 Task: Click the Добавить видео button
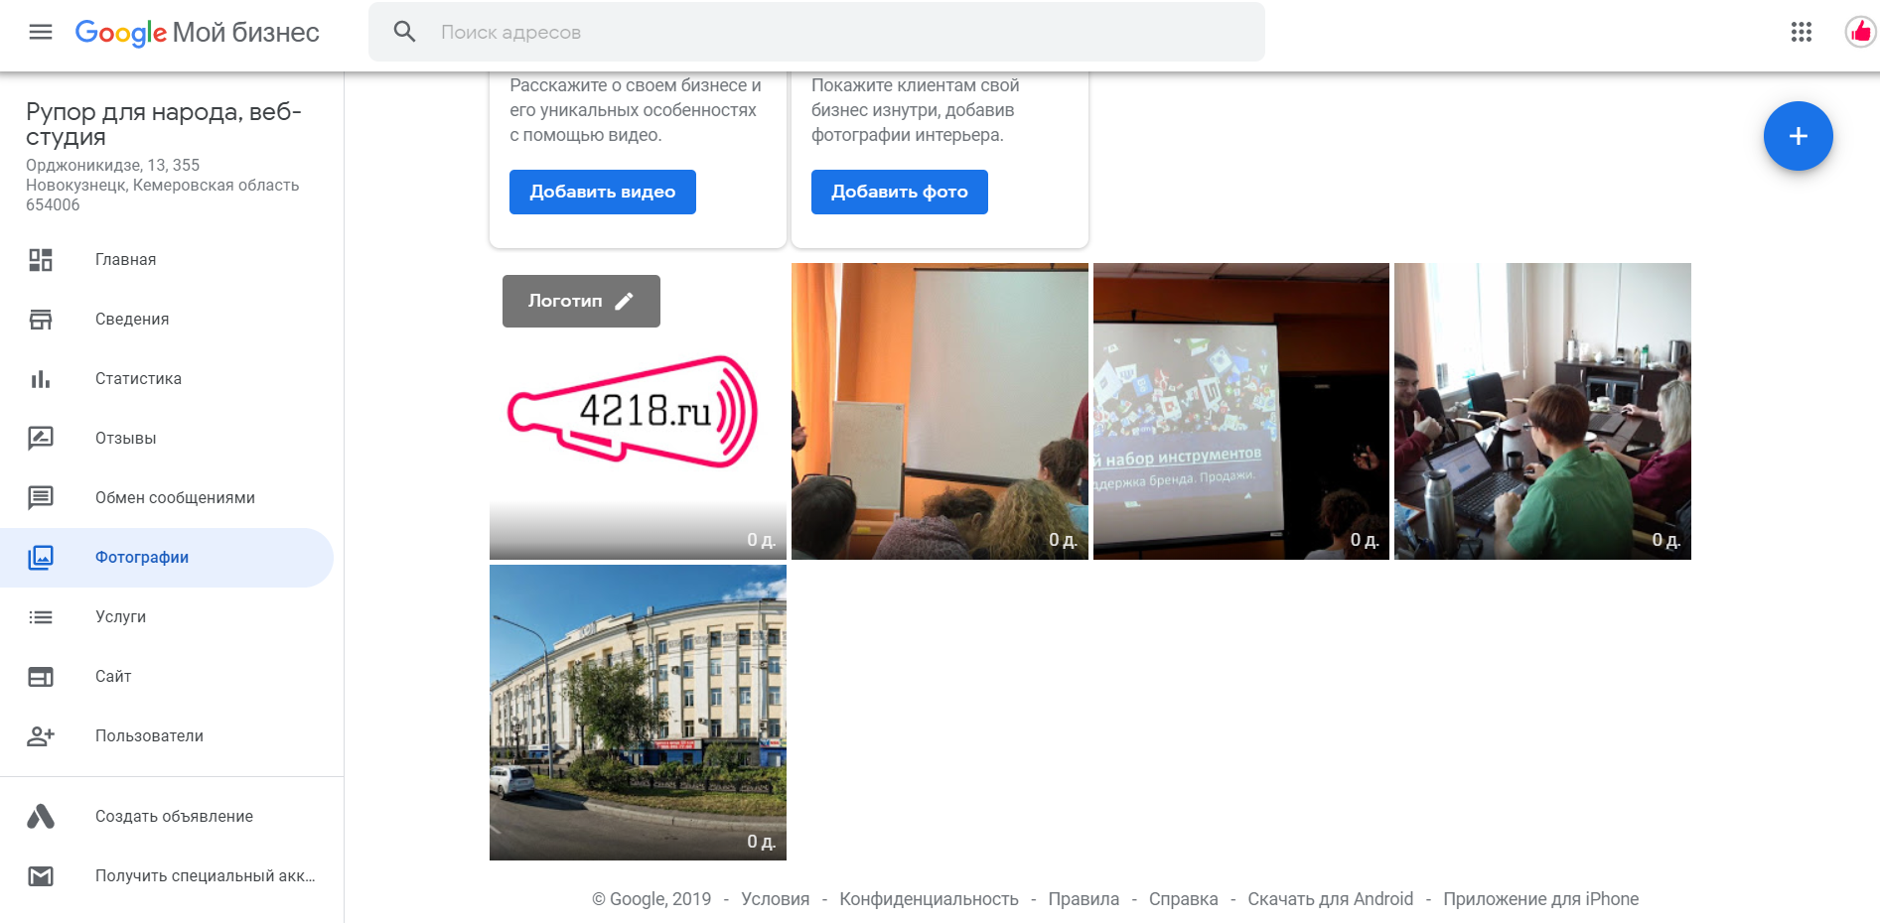click(603, 192)
